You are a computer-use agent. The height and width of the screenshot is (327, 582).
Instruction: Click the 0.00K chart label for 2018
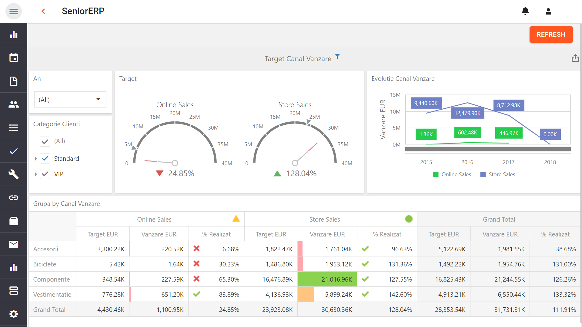(x=550, y=134)
